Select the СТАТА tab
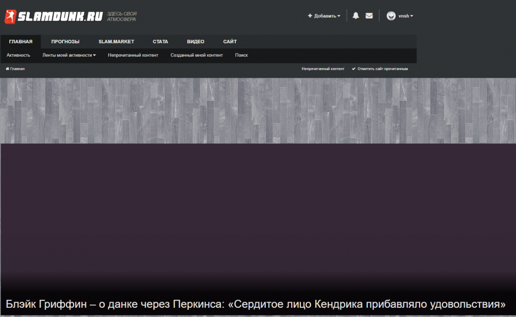Viewport: 516px width, 317px height. (x=160, y=41)
